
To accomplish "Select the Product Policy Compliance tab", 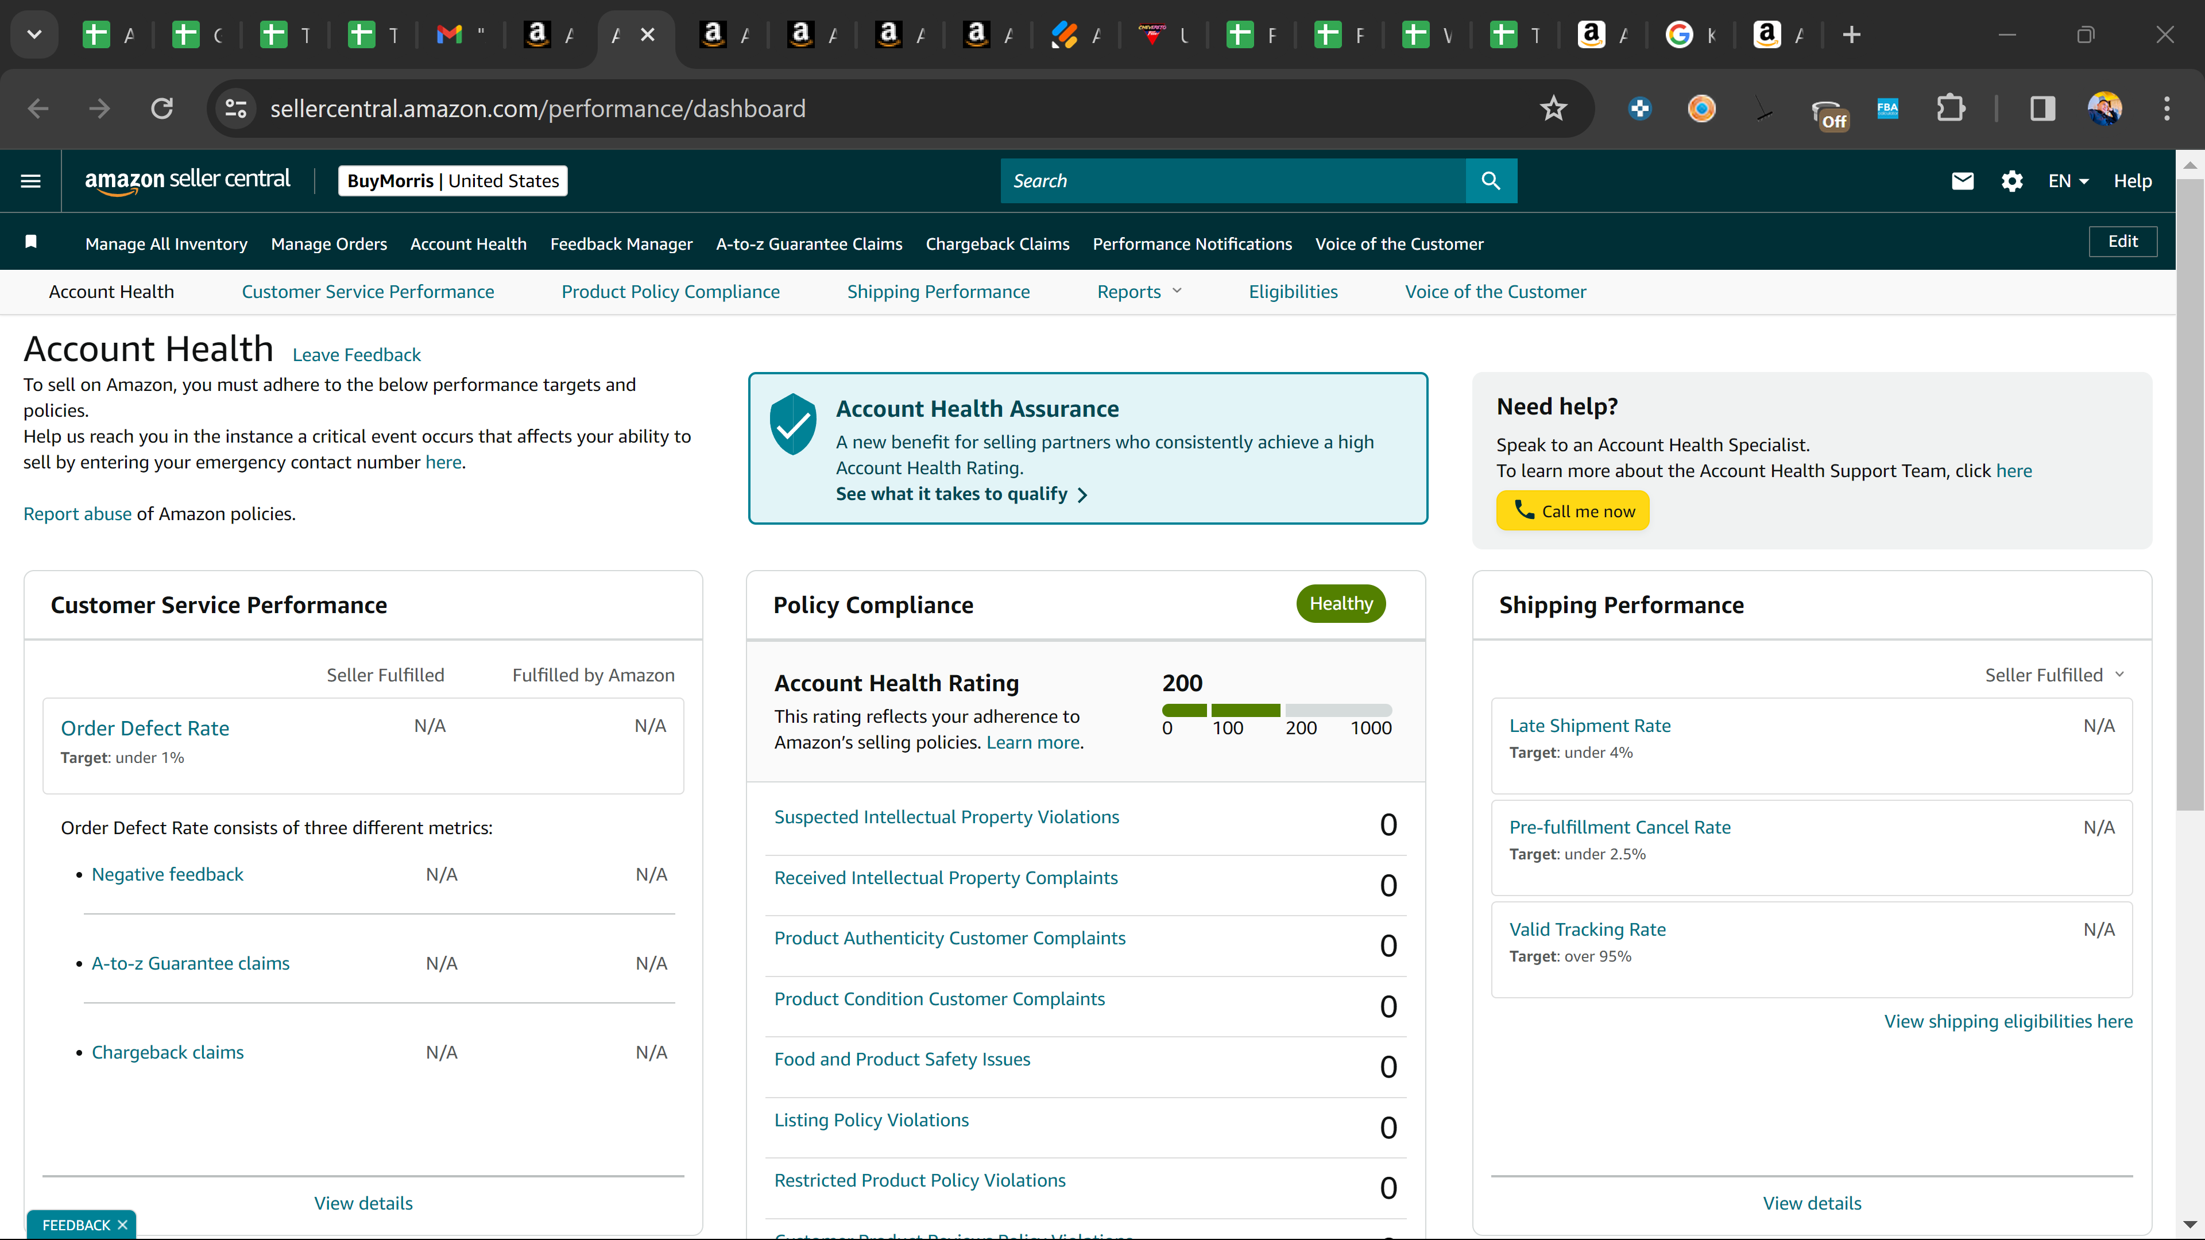I will pos(670,292).
